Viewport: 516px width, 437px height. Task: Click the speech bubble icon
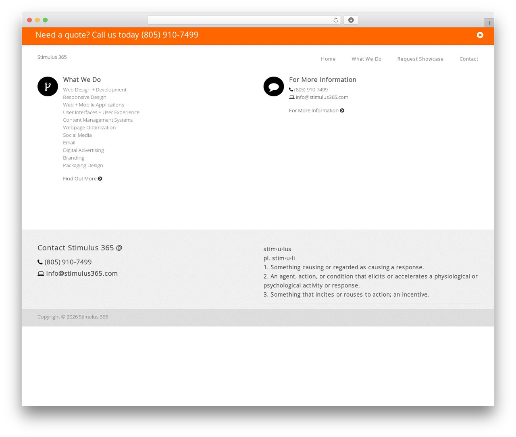point(274,86)
